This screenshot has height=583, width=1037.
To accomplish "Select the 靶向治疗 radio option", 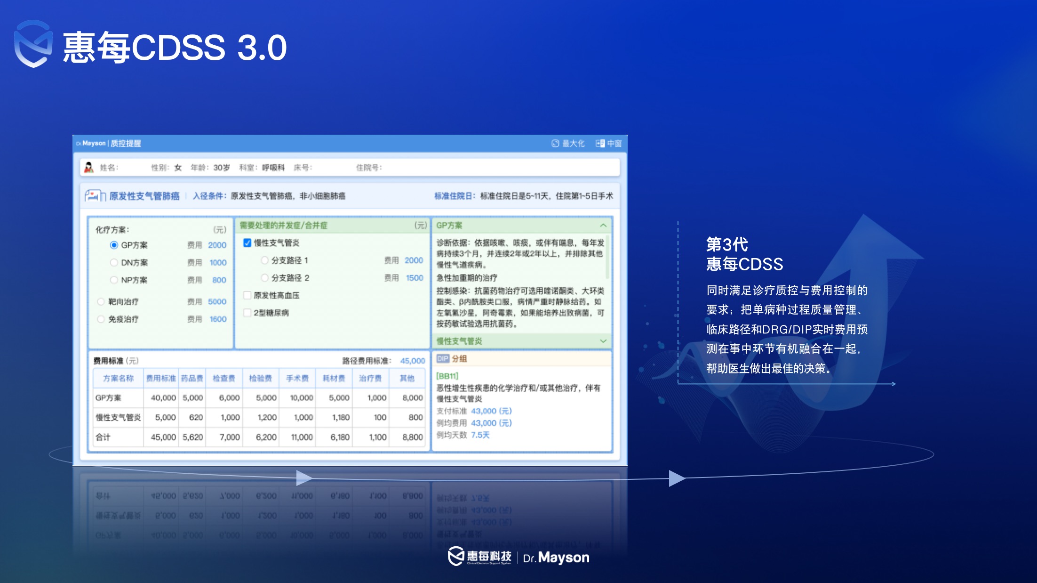I will (x=101, y=301).
